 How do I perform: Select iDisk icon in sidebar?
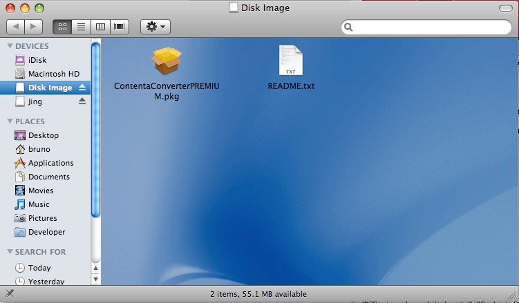(x=20, y=60)
